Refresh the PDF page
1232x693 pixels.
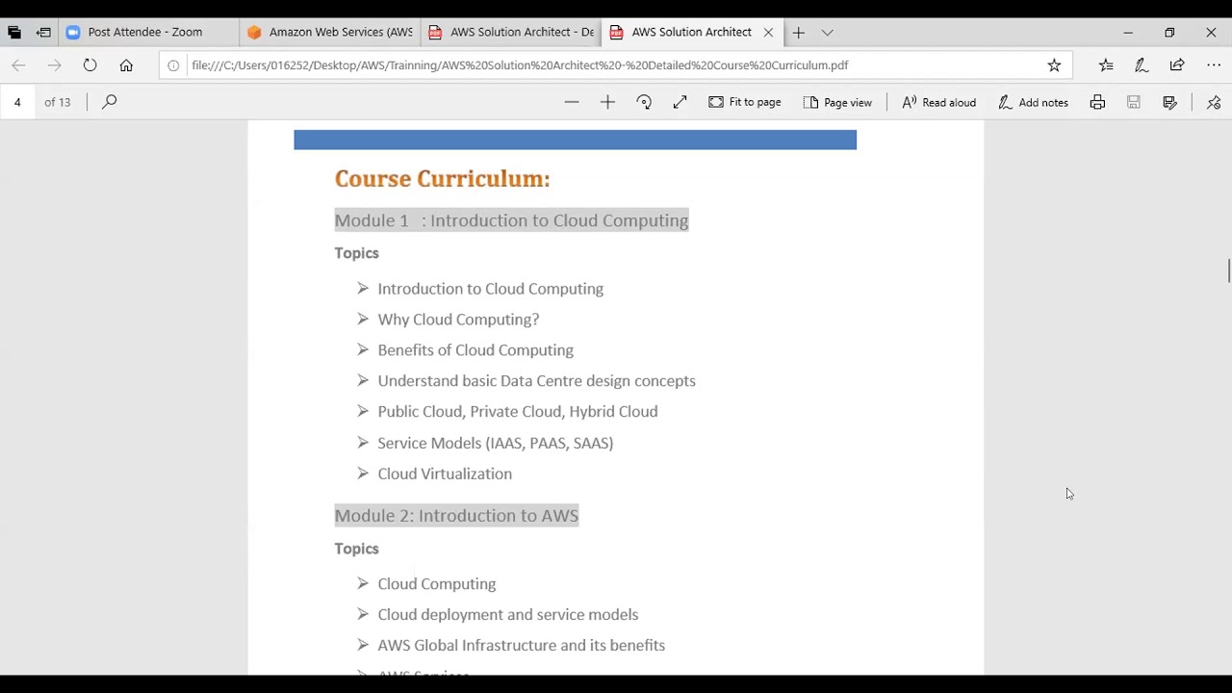(x=90, y=65)
